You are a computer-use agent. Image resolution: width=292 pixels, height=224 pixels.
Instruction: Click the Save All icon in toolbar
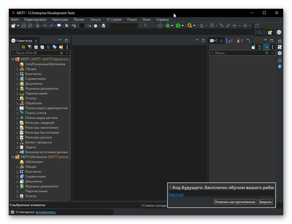pos(30,26)
